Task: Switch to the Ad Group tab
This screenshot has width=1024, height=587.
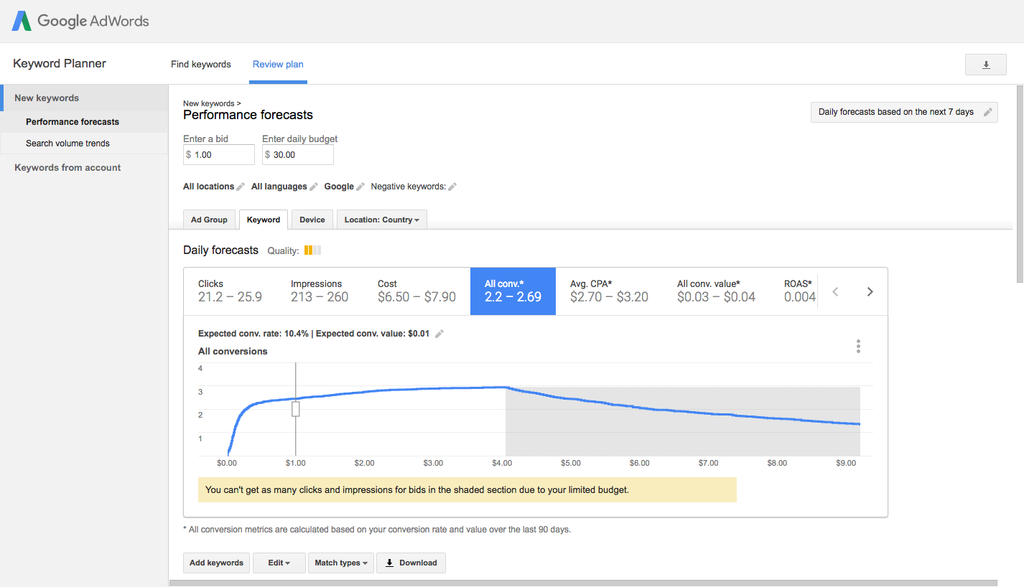Action: click(x=209, y=220)
